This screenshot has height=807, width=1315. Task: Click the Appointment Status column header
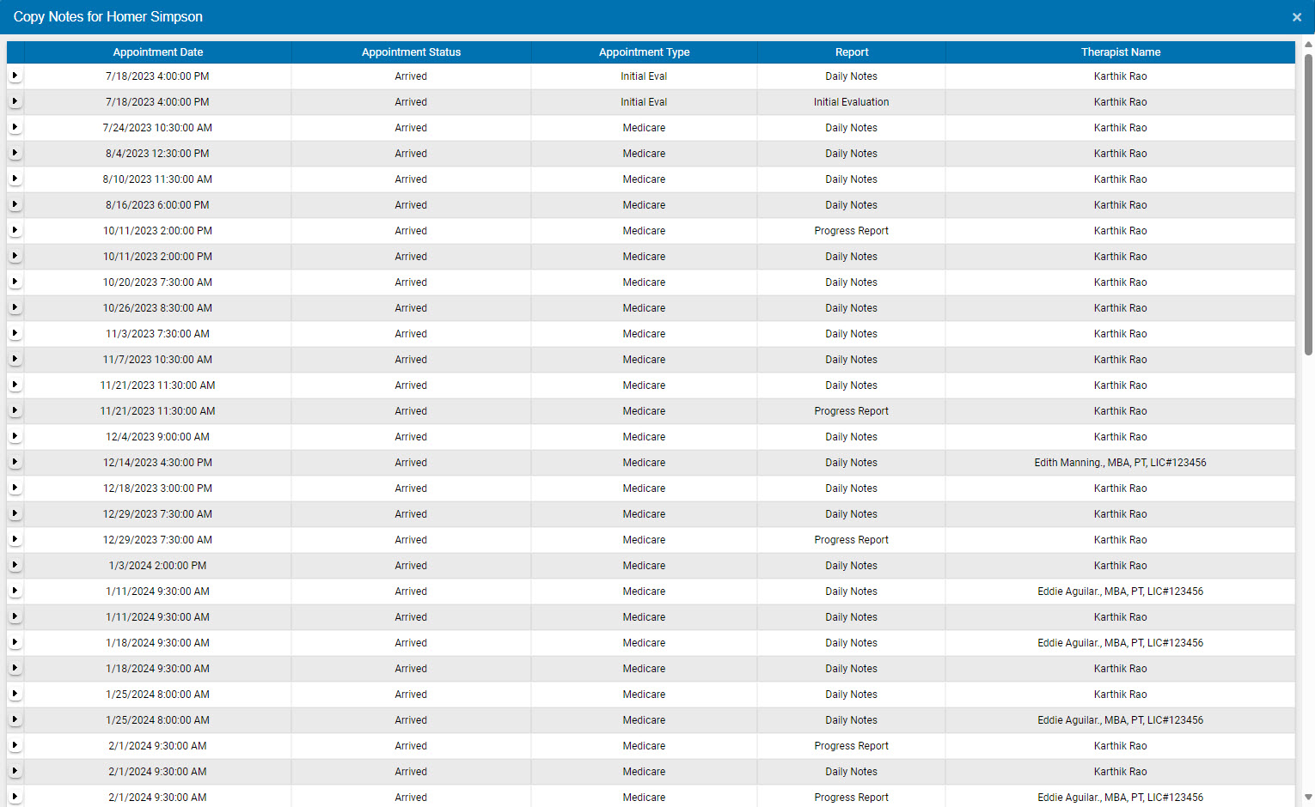(411, 52)
